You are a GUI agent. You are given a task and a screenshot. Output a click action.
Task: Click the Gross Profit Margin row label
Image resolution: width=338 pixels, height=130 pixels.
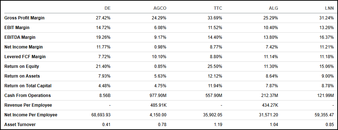click(x=24, y=18)
